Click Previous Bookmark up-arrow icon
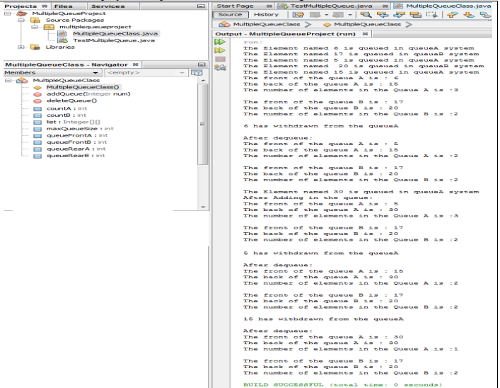Screen dimensions: 500x388 click(x=452, y=15)
